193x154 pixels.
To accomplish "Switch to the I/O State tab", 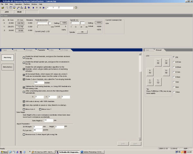I will (65, 50).
